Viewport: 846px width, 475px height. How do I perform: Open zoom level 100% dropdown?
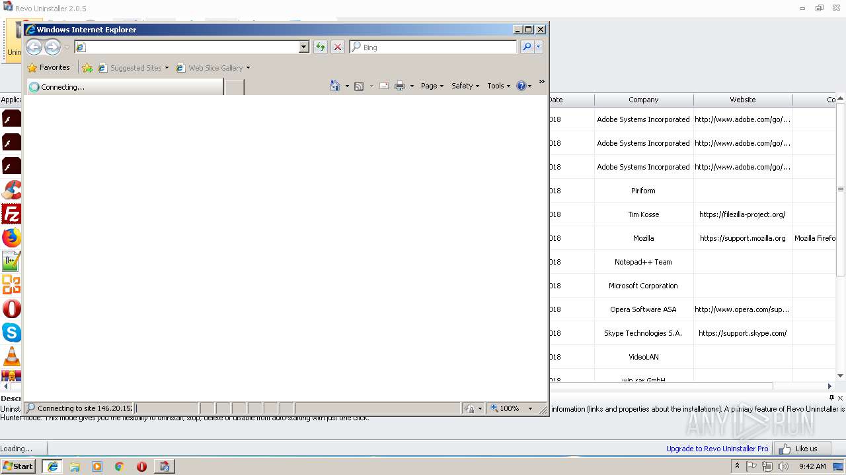click(x=530, y=408)
